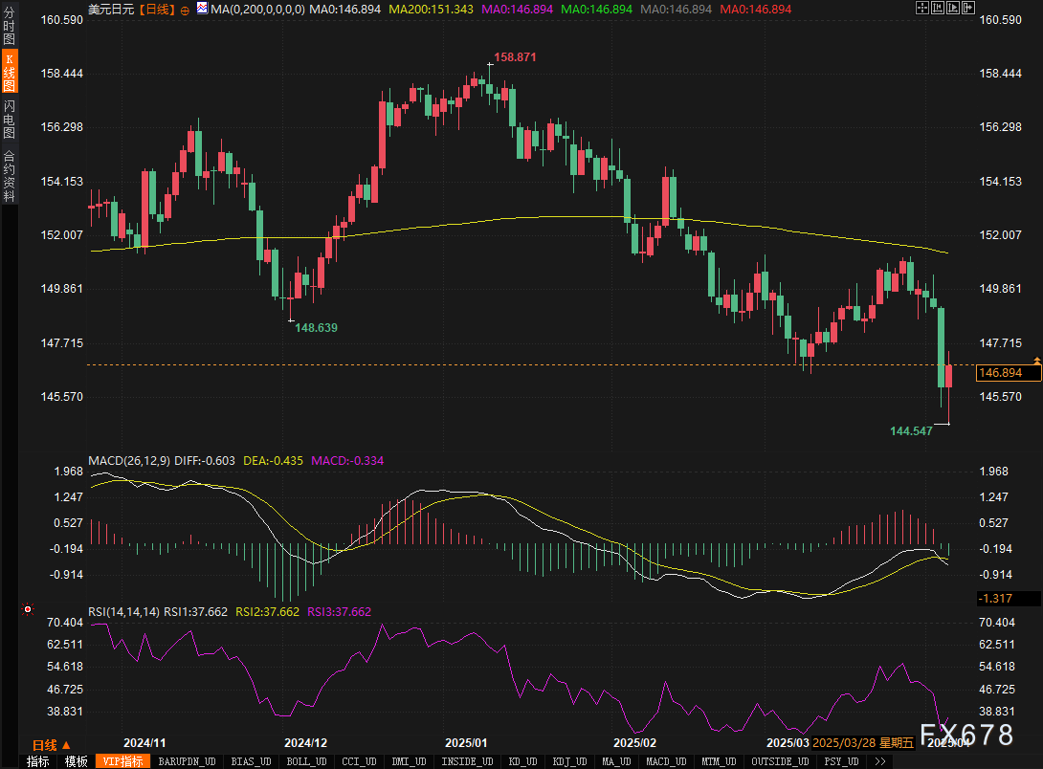This screenshot has width=1043, height=769.
Task: Click the third top-right chart tool icon
Action: pyautogui.click(x=954, y=9)
